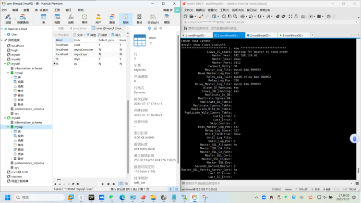This screenshot has width=361, height=203.
Task: Show the info panel via blue info icon
Action: 149,28
